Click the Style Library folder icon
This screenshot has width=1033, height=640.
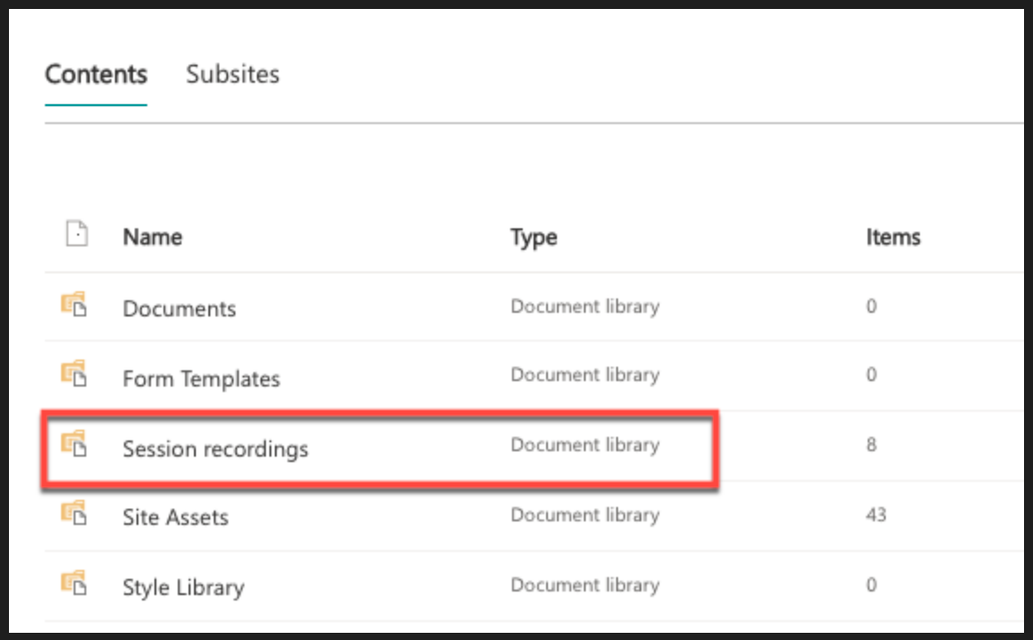(76, 584)
